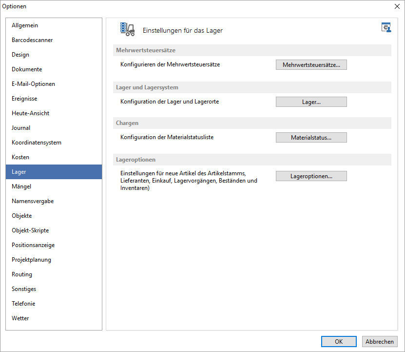Open the Mängel category

click(54, 186)
